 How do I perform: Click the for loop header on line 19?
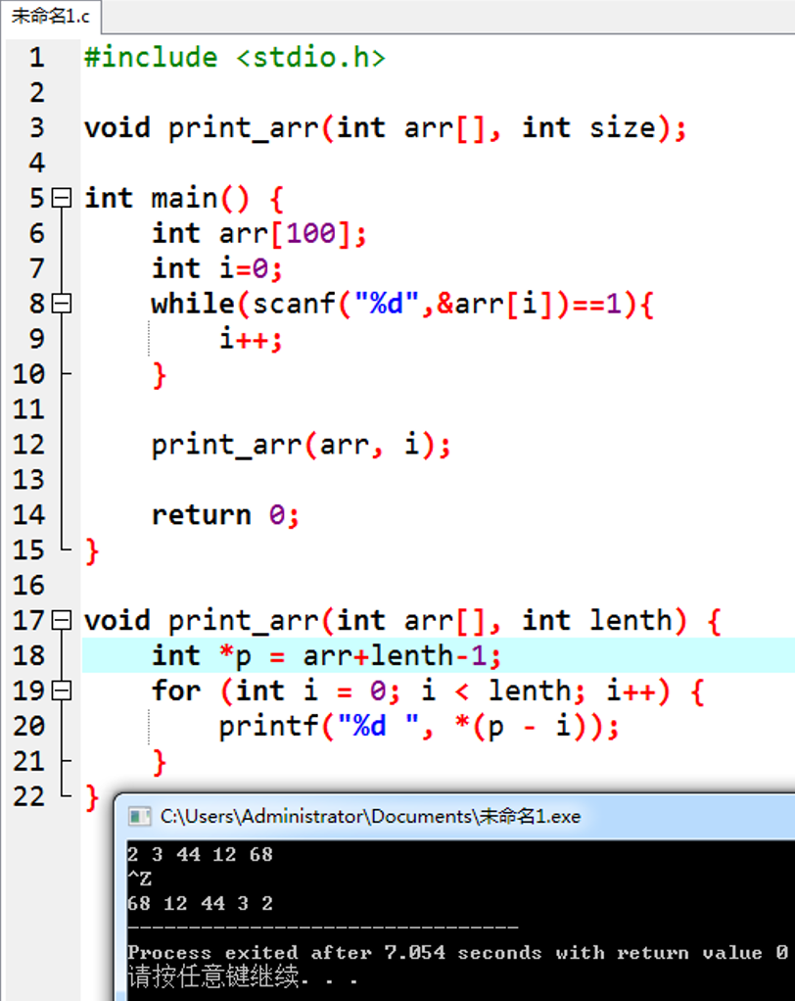[428, 691]
